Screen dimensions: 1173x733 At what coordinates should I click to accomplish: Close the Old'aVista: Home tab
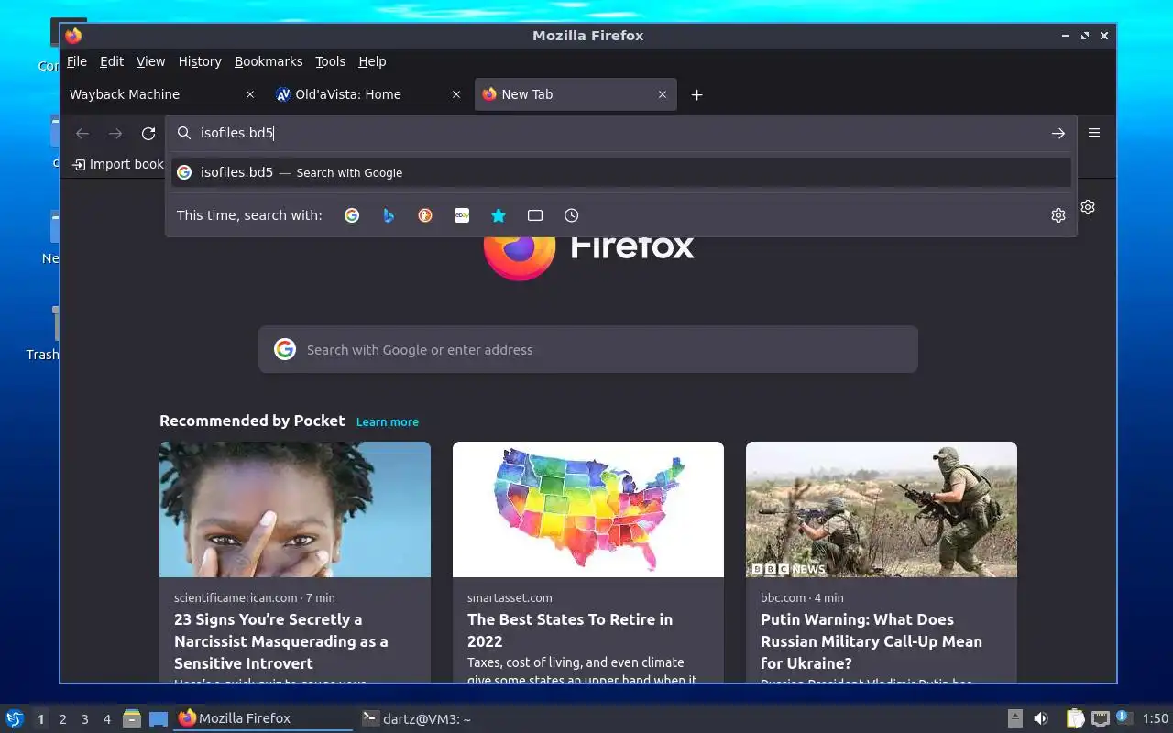(x=456, y=94)
